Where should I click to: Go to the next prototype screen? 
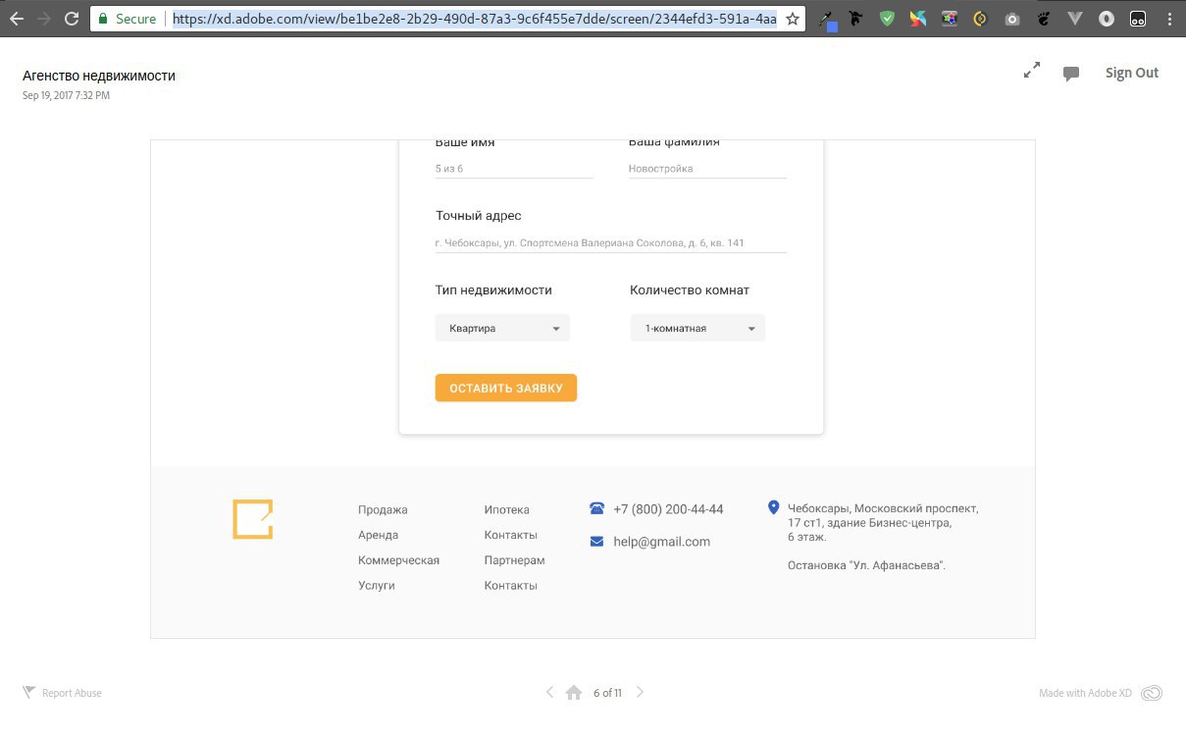640,692
